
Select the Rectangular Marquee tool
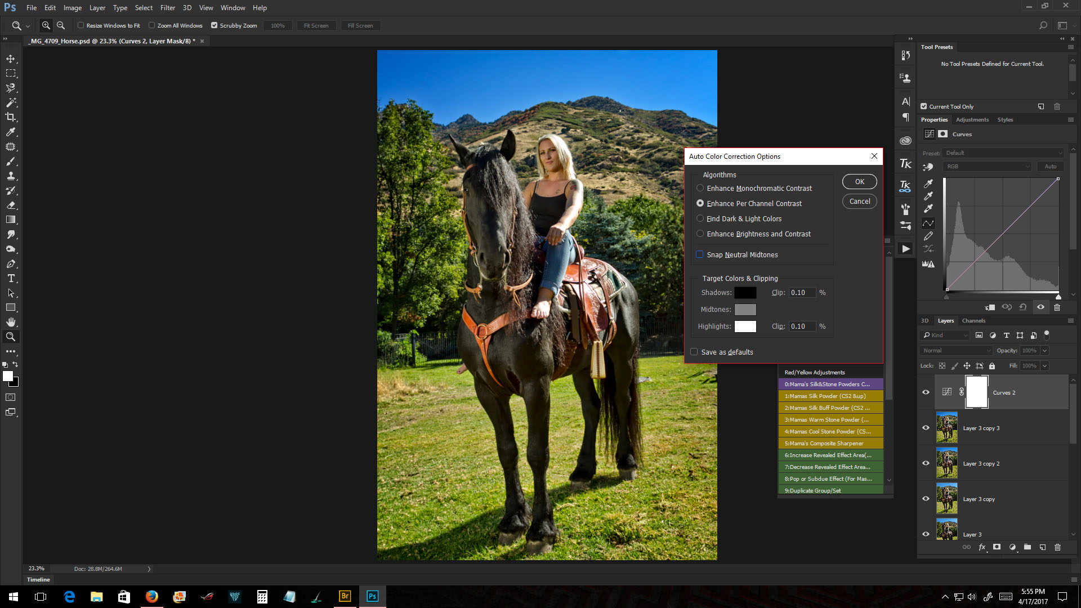point(11,73)
